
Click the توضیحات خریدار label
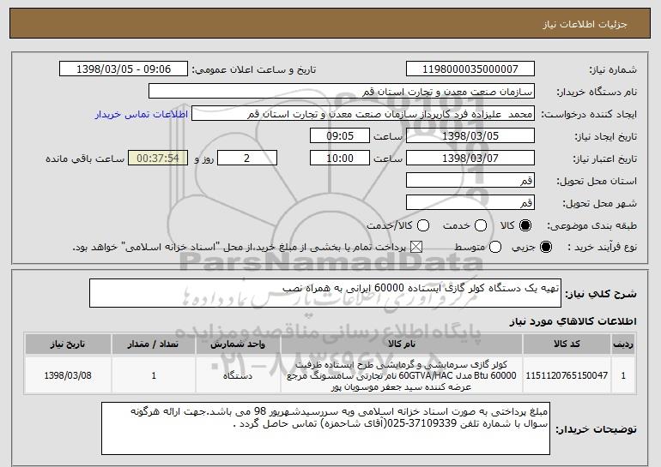coord(597,429)
